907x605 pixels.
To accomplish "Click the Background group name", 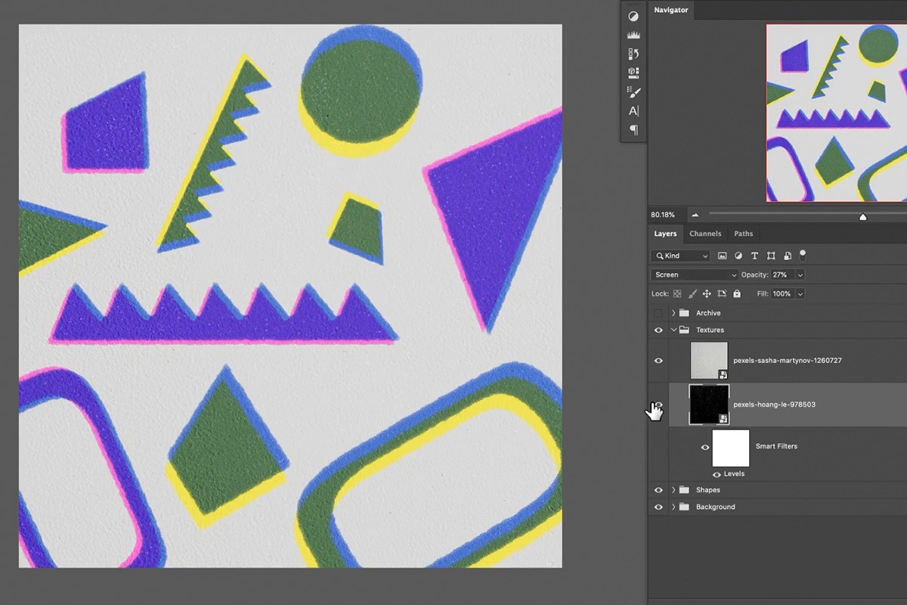I will [715, 507].
